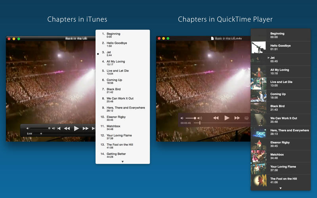
Task: Click Hello Goodbye thumbnail in QuickTime chapters
Action: point(258,48)
